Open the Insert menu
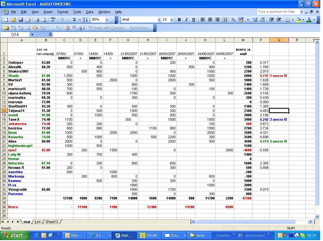 (x=48, y=12)
